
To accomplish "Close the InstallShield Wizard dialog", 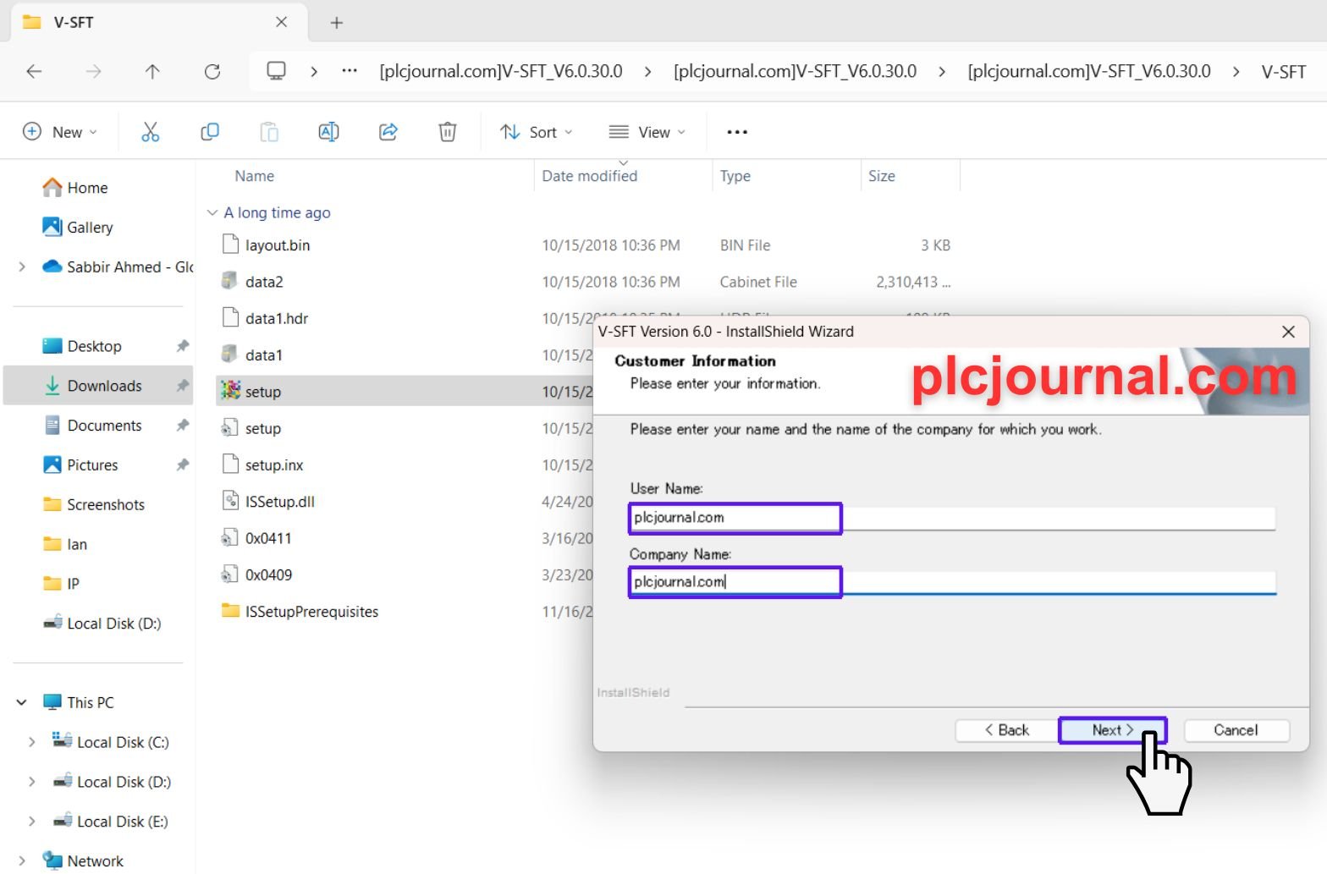I will (1288, 332).
